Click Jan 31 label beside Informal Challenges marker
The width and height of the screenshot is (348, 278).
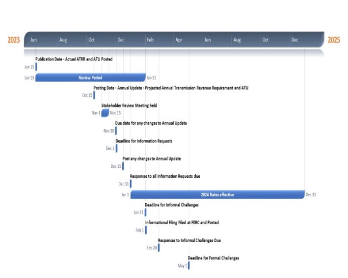pos(138,212)
